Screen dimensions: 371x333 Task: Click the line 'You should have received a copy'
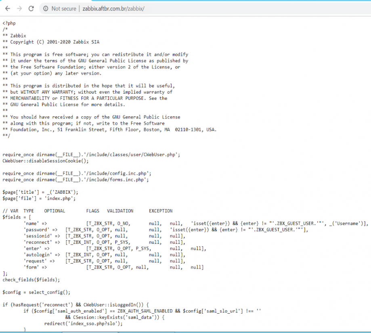click(91, 117)
